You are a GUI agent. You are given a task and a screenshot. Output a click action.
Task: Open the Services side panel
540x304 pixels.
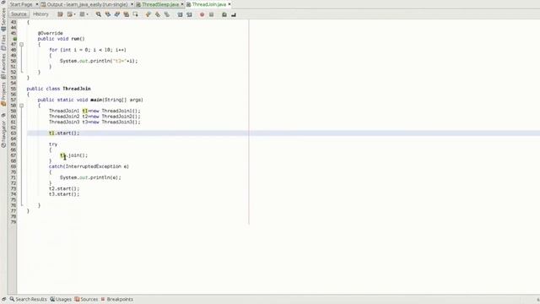pyautogui.click(x=3, y=19)
